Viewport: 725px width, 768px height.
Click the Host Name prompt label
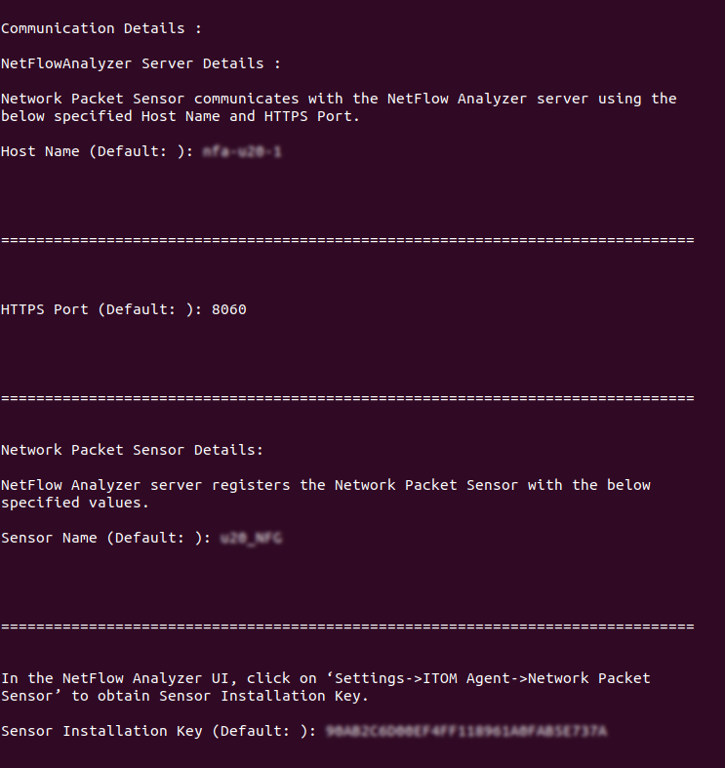(98, 151)
